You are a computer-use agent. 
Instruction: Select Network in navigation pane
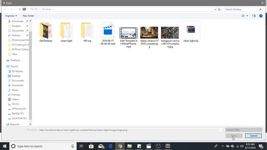15,124
